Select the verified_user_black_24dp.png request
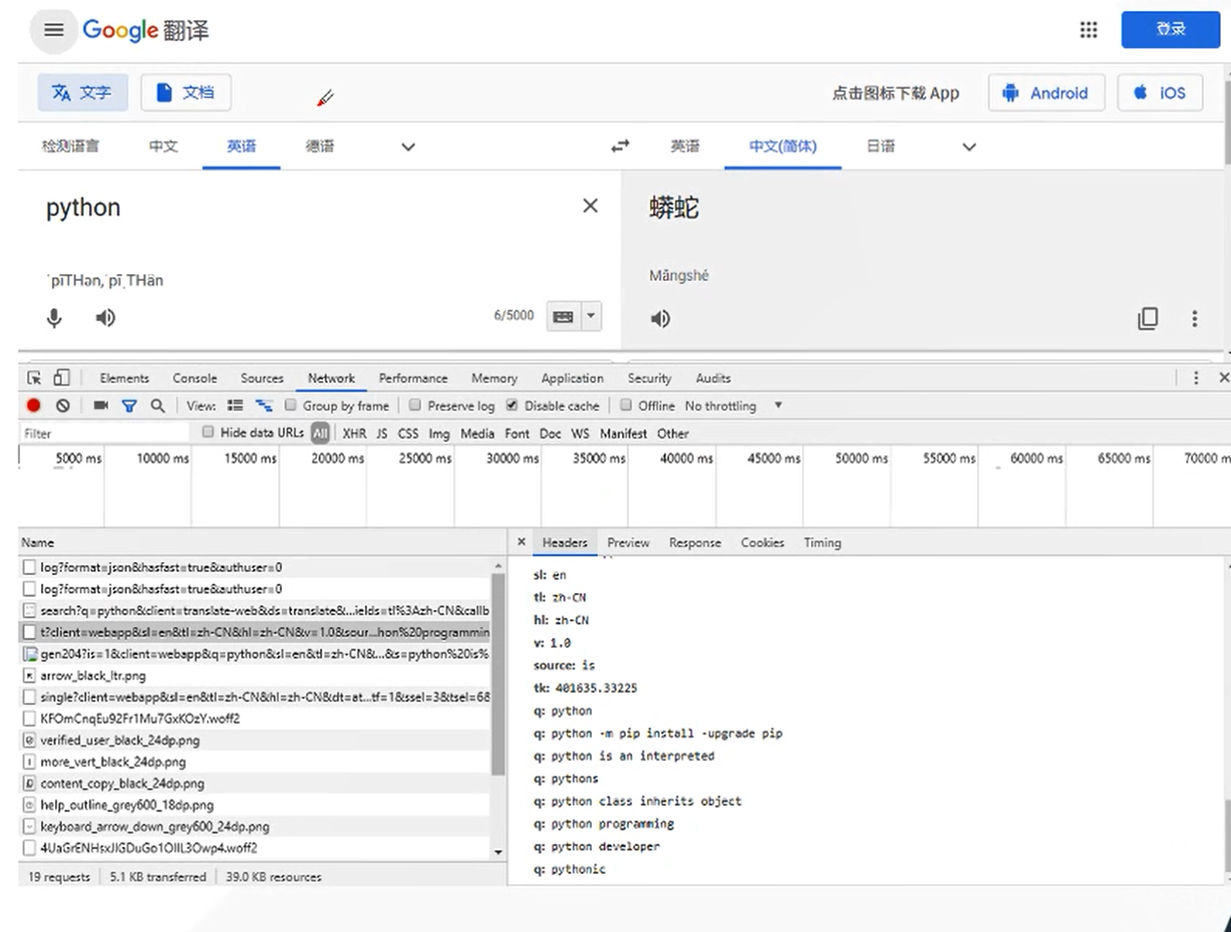 (255, 740)
